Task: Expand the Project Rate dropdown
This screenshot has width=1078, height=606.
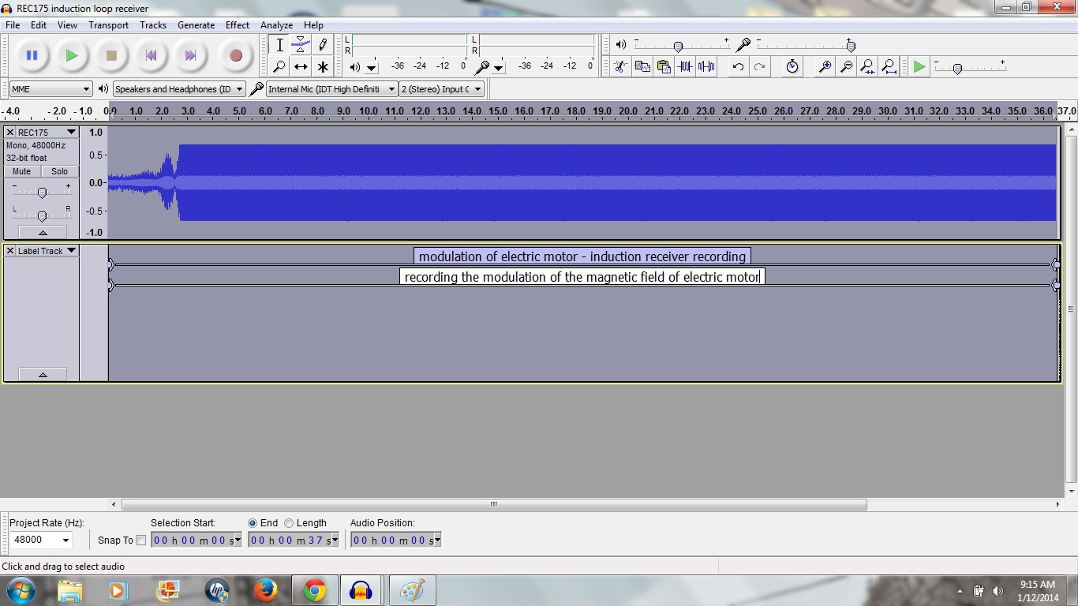Action: coord(66,541)
